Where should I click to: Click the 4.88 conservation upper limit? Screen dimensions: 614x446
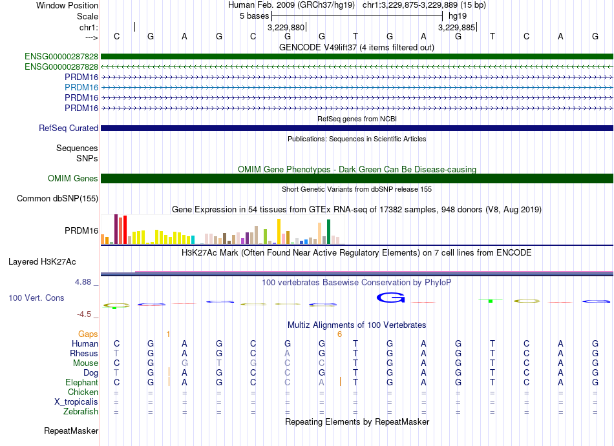coord(83,282)
